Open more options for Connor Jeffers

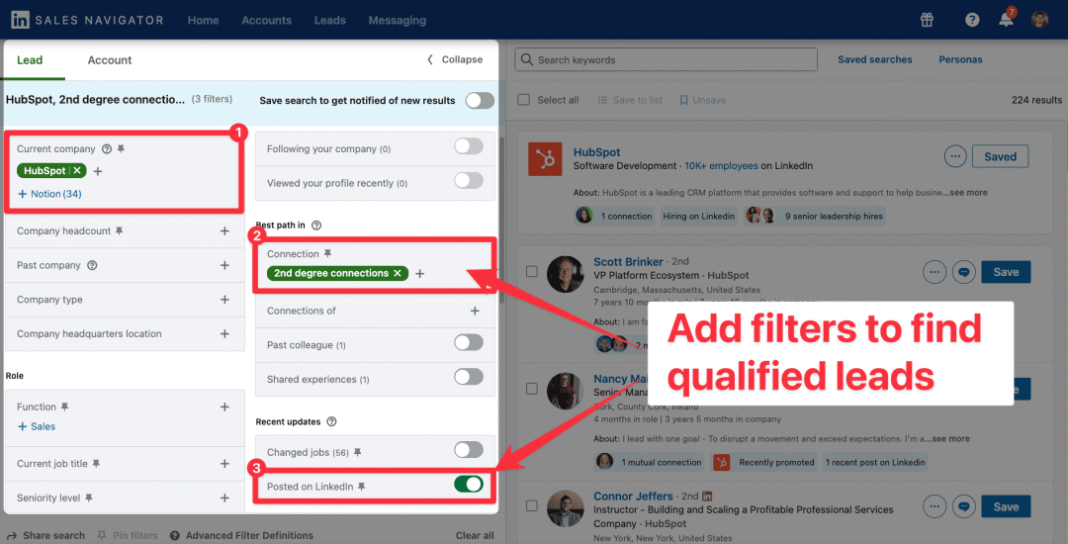pyautogui.click(x=934, y=506)
